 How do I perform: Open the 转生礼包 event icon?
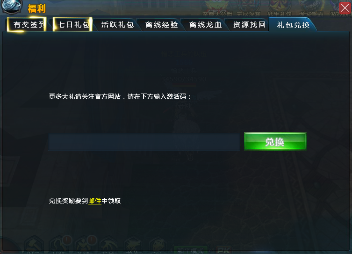tap(280, 8)
